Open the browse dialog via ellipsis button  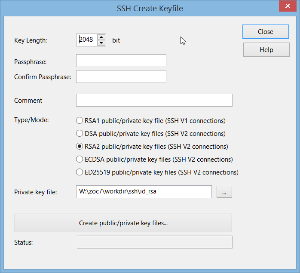224,192
